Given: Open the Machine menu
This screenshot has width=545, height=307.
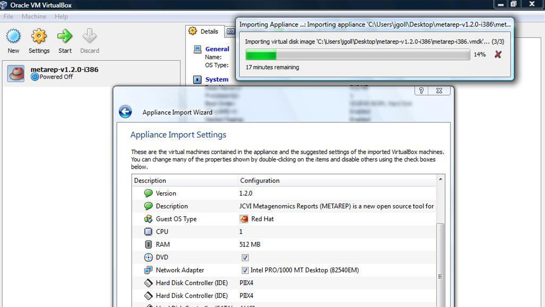Looking at the screenshot, I should click(34, 17).
